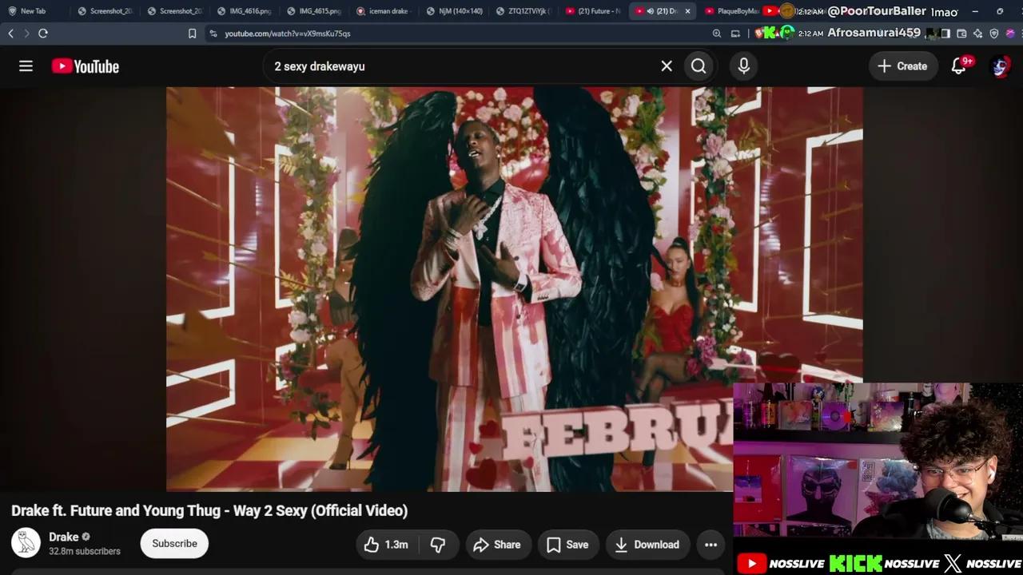Open the Drake channel name link
The width and height of the screenshot is (1023, 575).
click(x=63, y=537)
